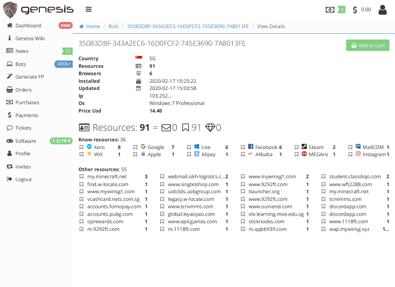The image size is (395, 287).
Task: Click the Alibaba resource icon
Action: point(250,154)
